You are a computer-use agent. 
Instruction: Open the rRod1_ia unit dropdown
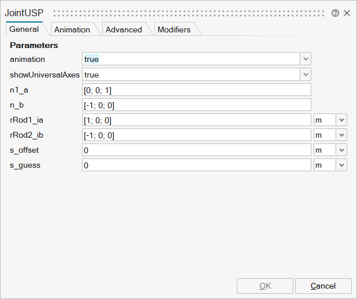tap(341, 120)
